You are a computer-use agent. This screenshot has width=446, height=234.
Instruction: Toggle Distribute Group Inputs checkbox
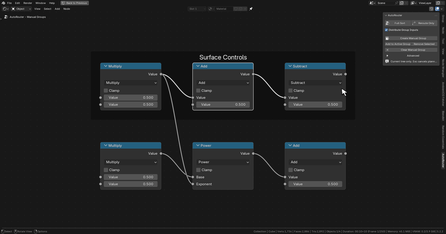coord(386,30)
